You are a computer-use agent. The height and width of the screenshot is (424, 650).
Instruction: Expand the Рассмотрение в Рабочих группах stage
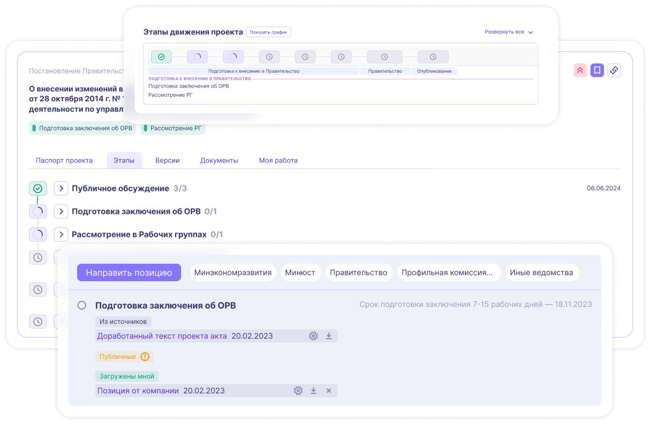click(61, 235)
